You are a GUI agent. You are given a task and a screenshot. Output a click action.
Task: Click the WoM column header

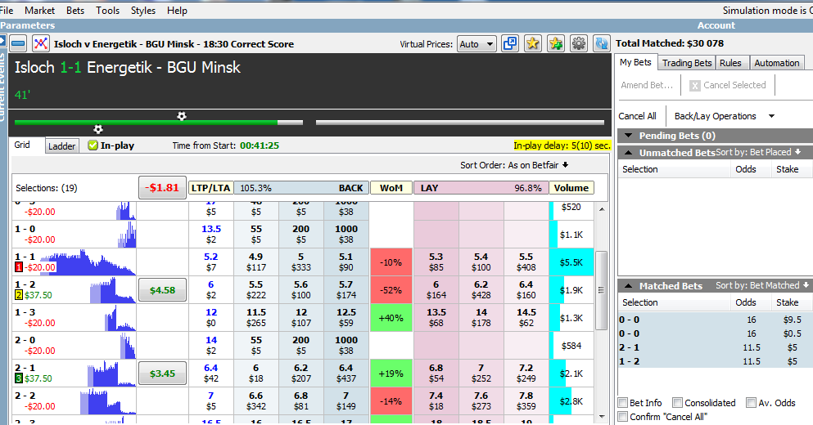391,188
